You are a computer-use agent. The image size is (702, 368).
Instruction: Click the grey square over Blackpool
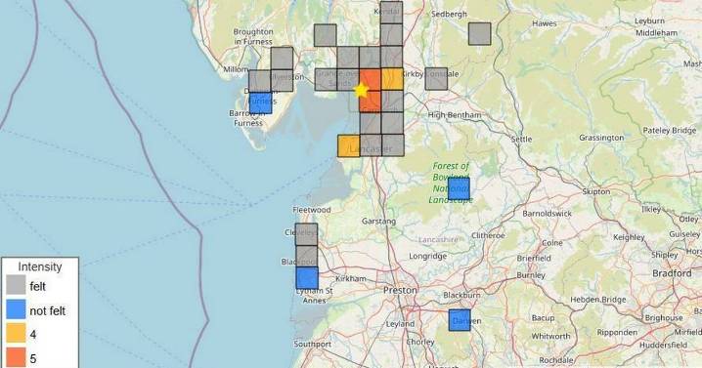coord(307,256)
